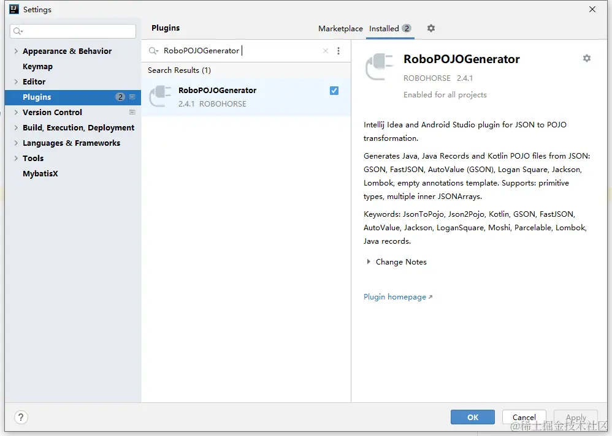This screenshot has height=436, width=612.
Task: Click the Apply button
Action: pos(576,417)
